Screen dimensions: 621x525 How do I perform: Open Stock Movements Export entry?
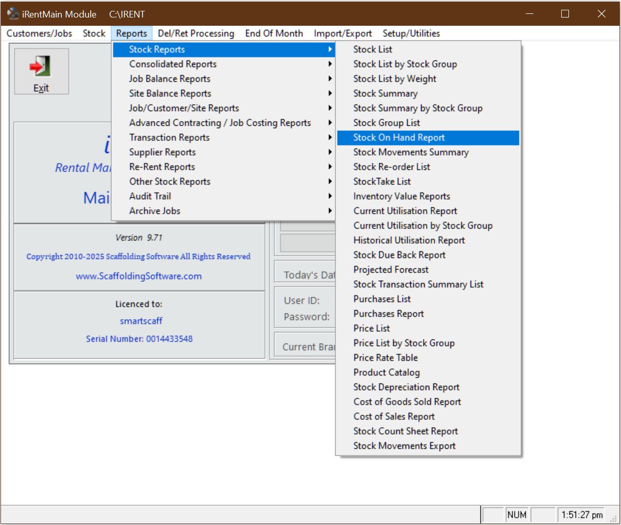[x=404, y=446]
